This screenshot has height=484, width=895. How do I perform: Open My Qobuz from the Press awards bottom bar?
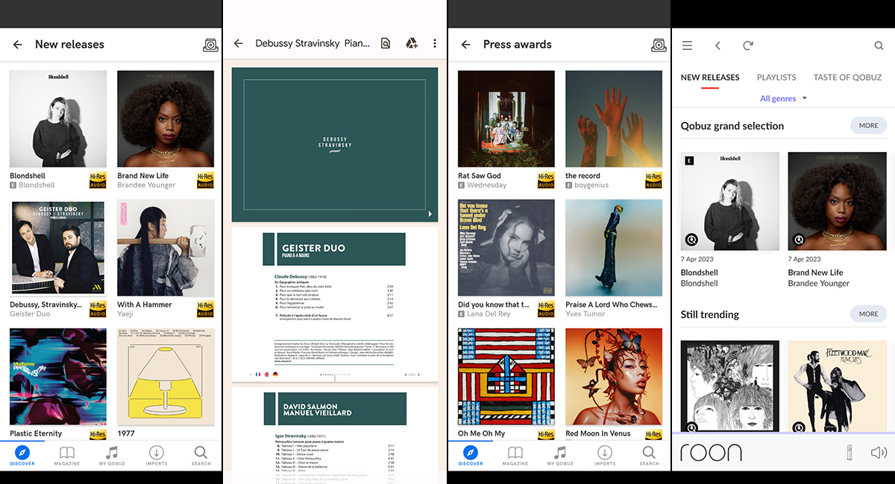560,456
